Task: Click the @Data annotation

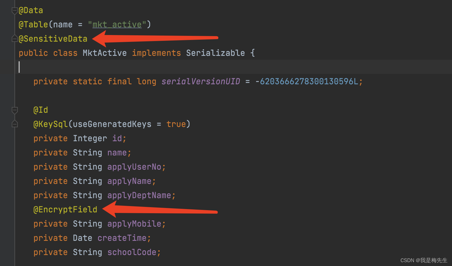Action: (31, 10)
